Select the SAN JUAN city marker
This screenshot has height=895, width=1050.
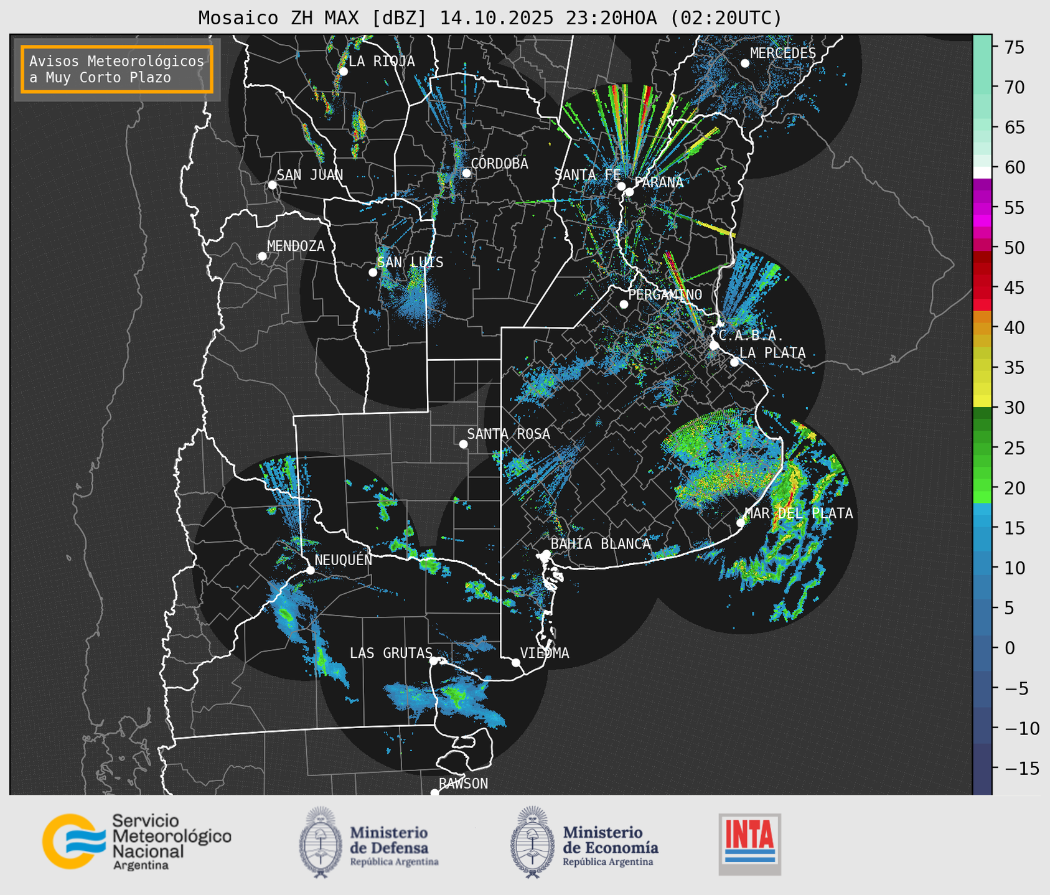click(x=272, y=185)
